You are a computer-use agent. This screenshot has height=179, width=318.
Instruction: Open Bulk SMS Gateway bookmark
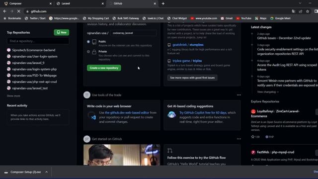point(126,18)
